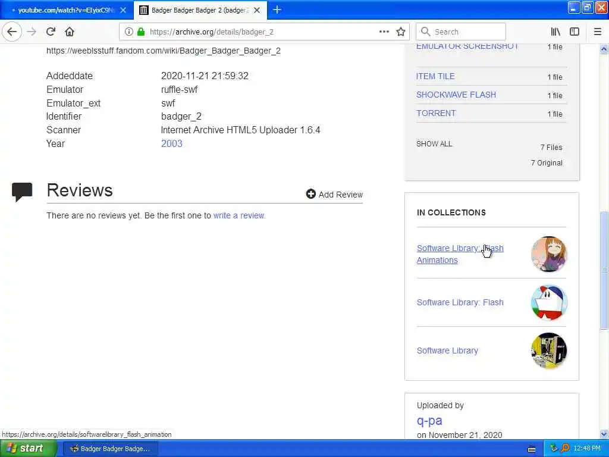The width and height of the screenshot is (609, 457).
Task: Click the orange magnifier tray icon
Action: [x=565, y=449]
